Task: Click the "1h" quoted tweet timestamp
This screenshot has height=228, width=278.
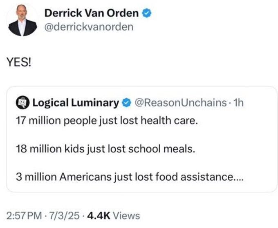Action: [x=238, y=103]
